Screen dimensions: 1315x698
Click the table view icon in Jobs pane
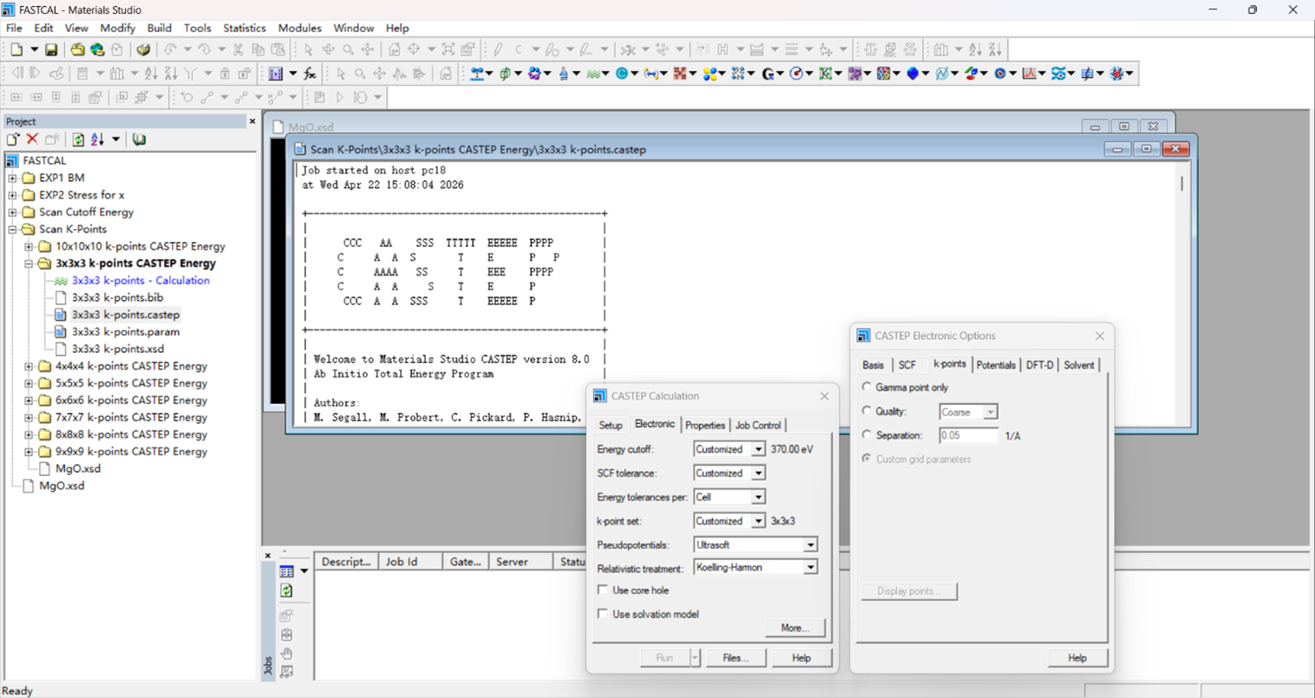click(287, 571)
